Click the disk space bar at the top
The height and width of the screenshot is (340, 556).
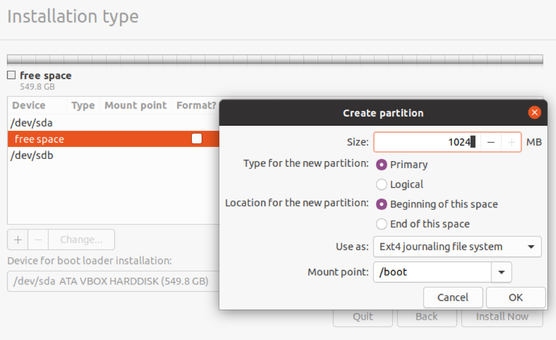[278, 59]
